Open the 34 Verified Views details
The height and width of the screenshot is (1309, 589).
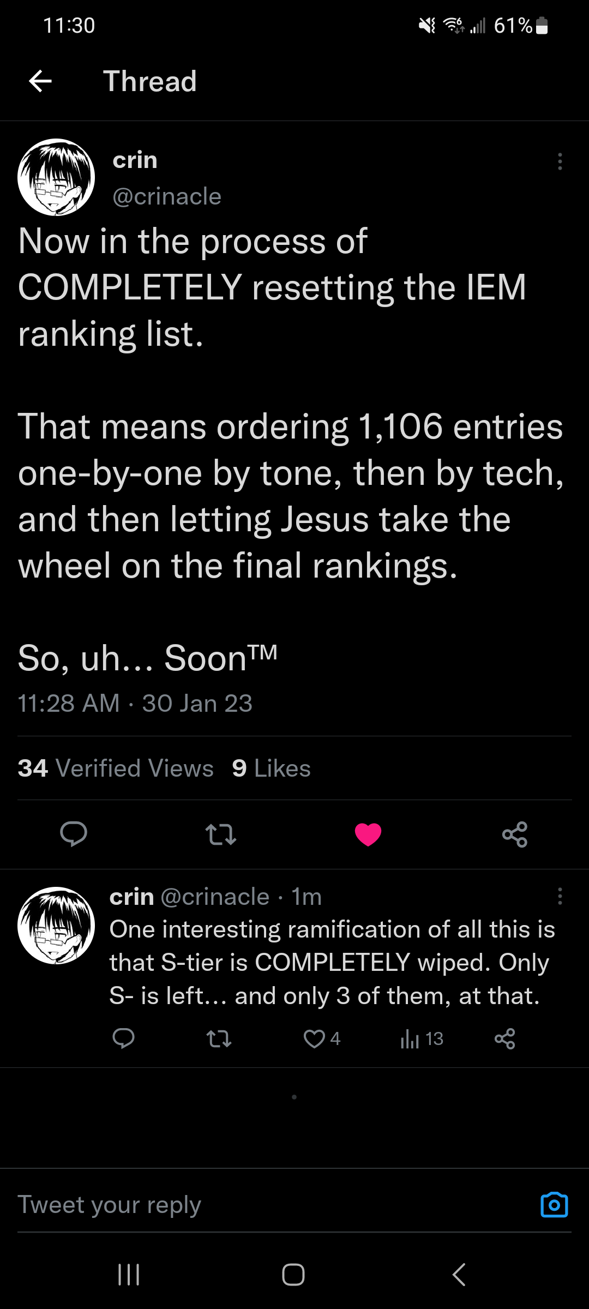coord(116,768)
